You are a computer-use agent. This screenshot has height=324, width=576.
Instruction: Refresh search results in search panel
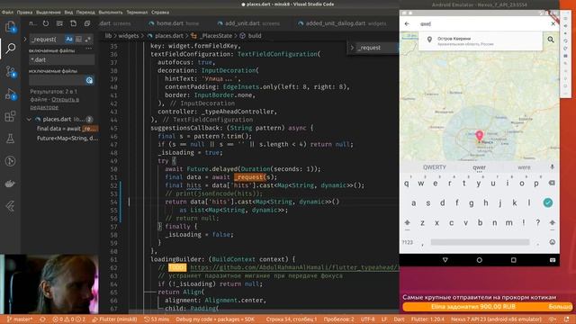point(46,23)
